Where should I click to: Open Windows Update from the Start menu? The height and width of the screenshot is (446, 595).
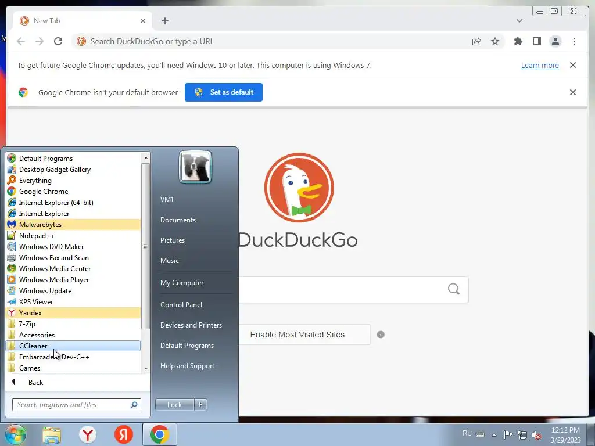tap(74, 290)
